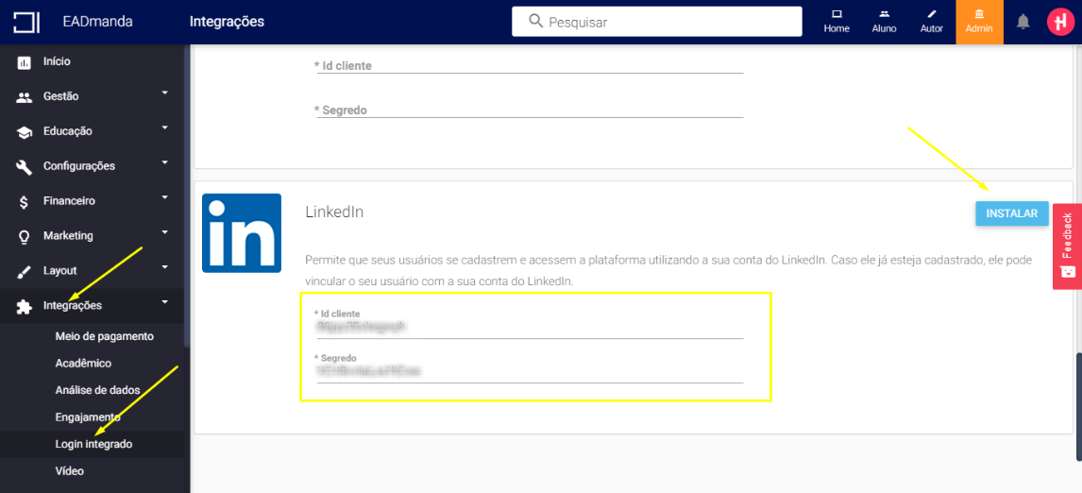1082x493 pixels.
Task: Click the sidebar scrollbar
Action: (187, 196)
